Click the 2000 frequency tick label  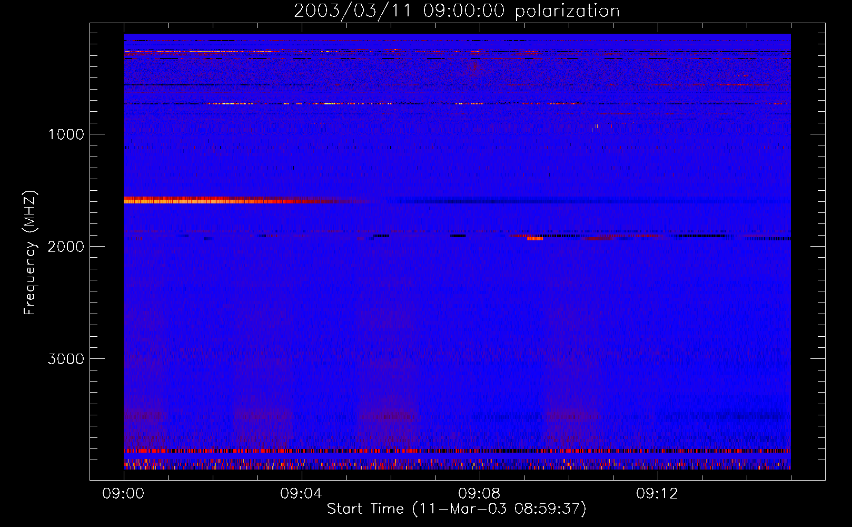click(x=66, y=247)
